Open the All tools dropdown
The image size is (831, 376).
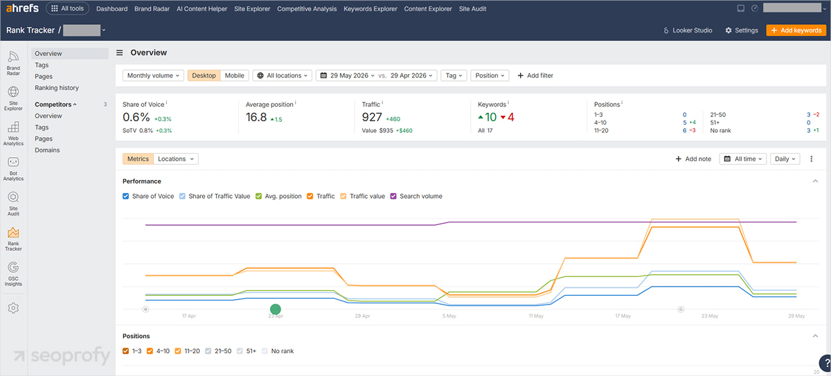pos(68,9)
